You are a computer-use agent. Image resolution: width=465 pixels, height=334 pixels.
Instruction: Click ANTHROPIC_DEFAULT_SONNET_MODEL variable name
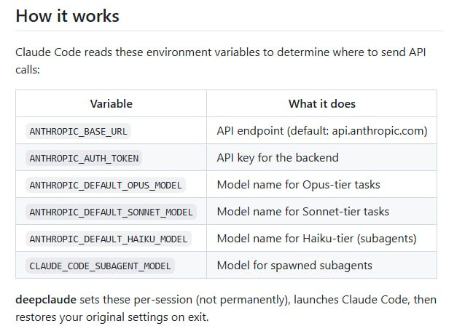click(112, 212)
